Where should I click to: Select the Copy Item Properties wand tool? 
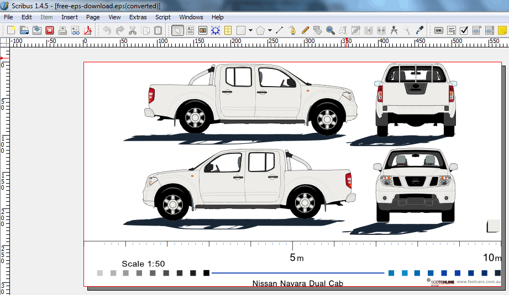407,30
